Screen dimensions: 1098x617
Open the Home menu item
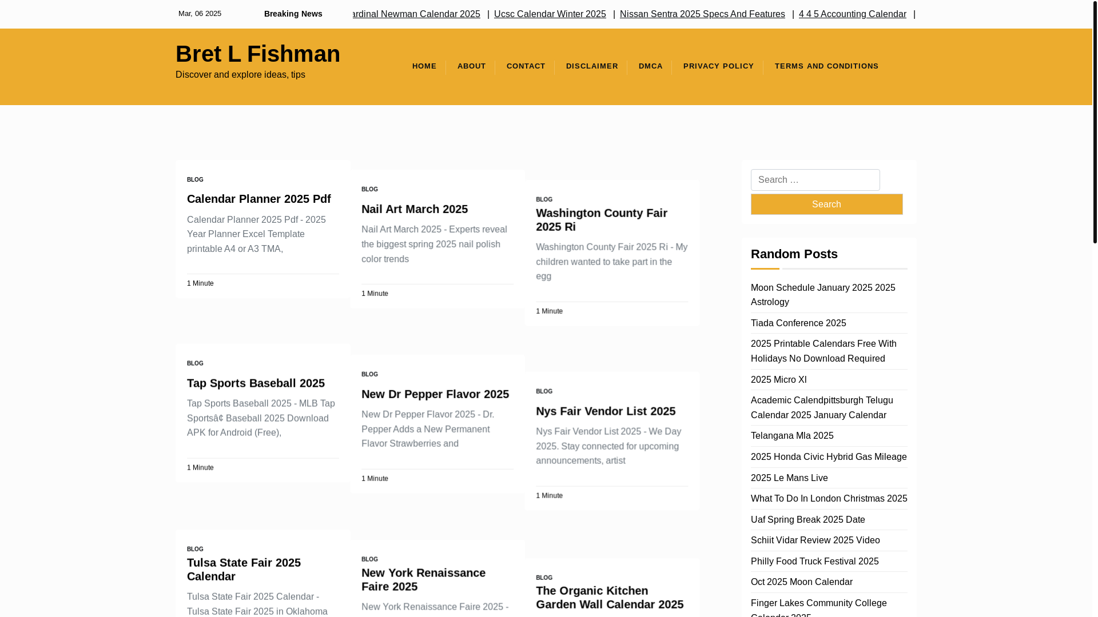pos(424,66)
